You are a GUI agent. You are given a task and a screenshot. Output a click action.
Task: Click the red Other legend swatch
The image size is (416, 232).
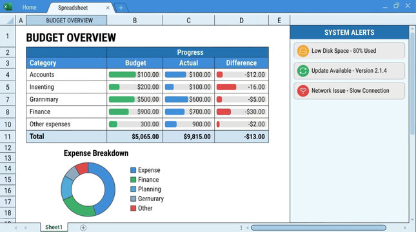(x=133, y=208)
